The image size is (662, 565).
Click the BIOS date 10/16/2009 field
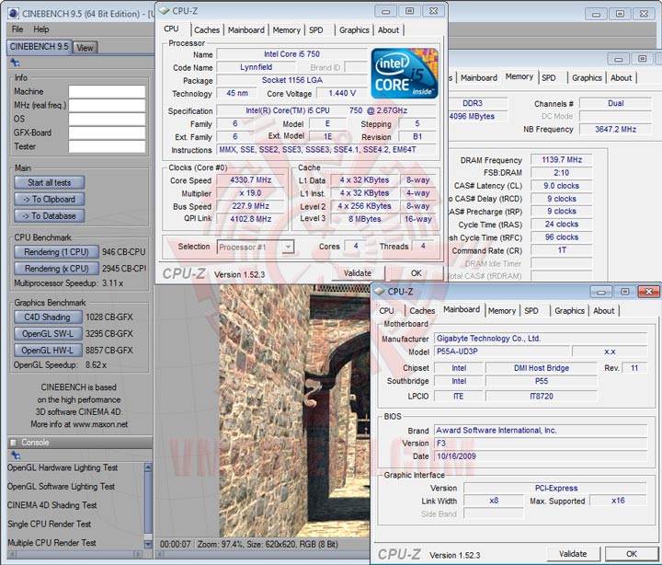[541, 456]
